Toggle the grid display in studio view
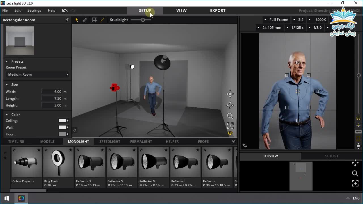Image resolution: width=363 pixels, height=204 pixels. tap(95, 20)
